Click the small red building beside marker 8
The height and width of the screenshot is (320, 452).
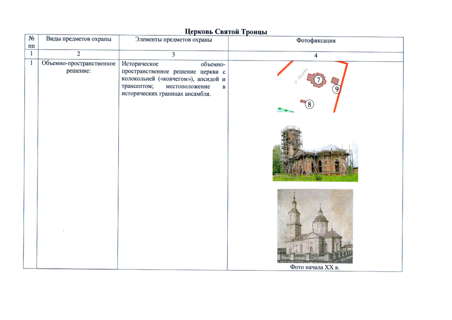(302, 101)
